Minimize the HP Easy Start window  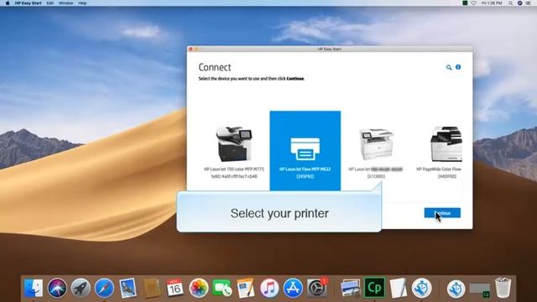196,49
